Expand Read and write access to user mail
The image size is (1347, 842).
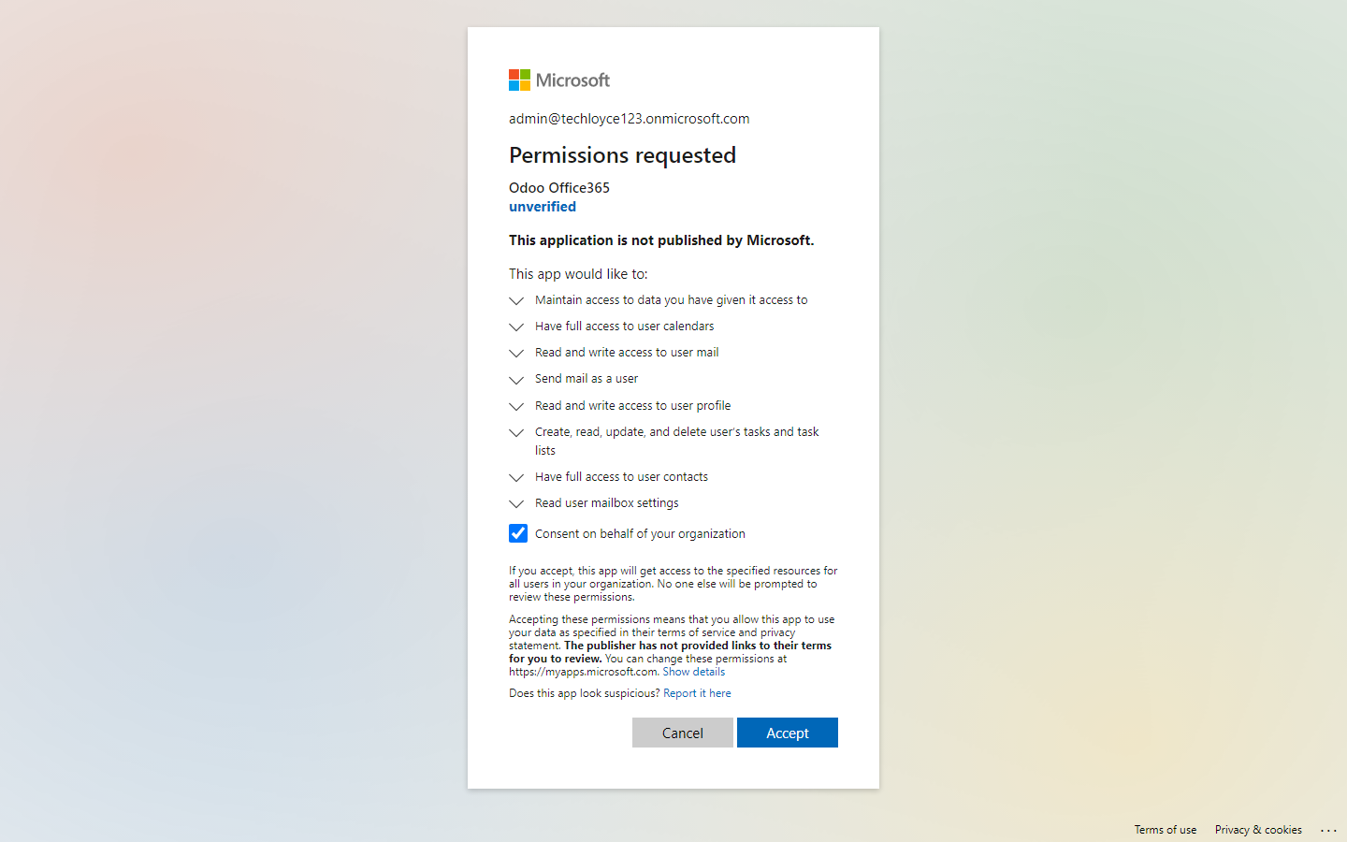516,354
